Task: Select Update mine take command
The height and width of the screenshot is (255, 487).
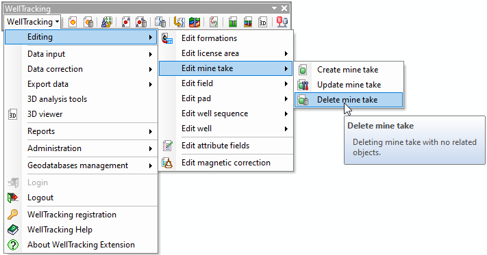Action: click(x=349, y=85)
